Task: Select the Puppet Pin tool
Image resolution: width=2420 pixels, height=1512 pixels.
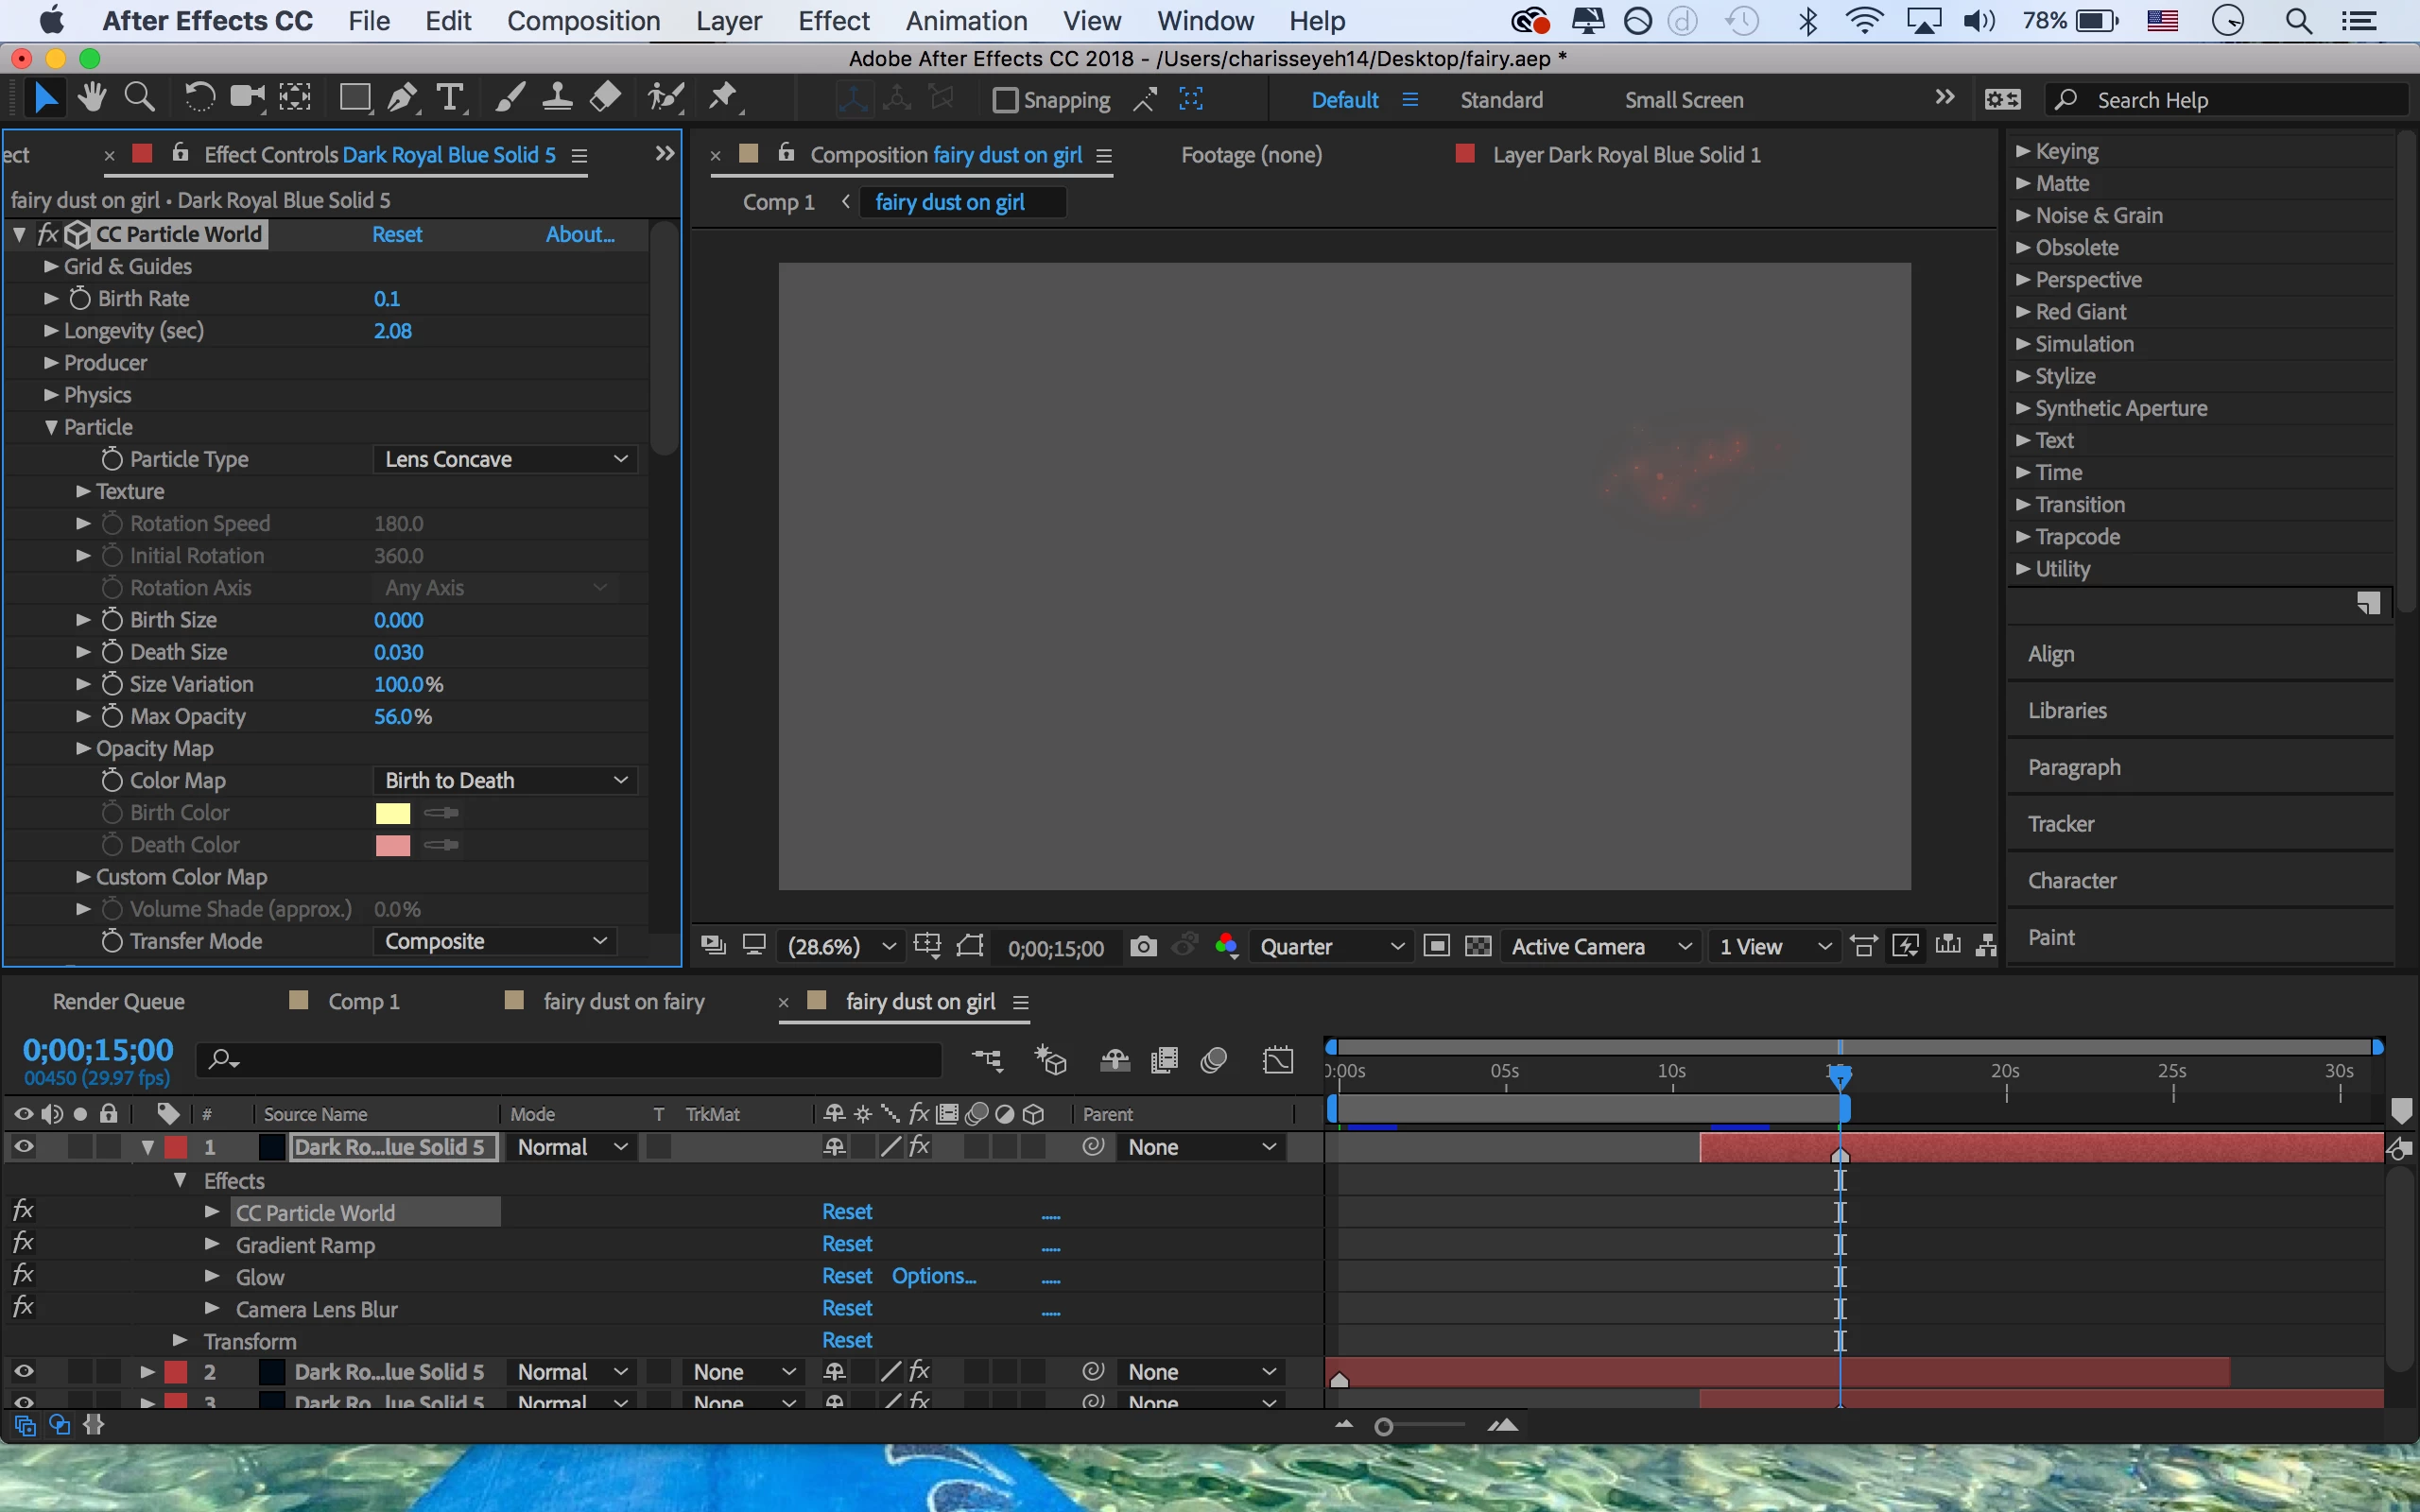Action: point(722,98)
